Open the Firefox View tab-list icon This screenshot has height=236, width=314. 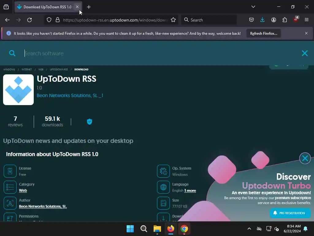pos(6,7)
